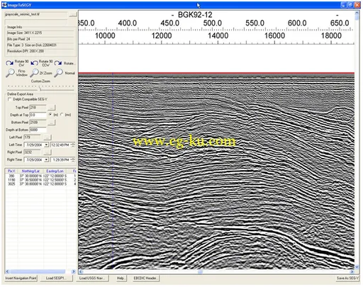Click the BGK92-12 line label
Screen dimensions: 363x287
coord(195,15)
